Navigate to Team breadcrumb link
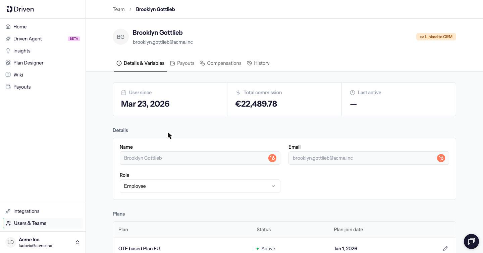This screenshot has height=253, width=483. (119, 9)
